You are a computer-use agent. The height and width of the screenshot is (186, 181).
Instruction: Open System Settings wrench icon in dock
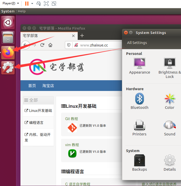coord(8,68)
